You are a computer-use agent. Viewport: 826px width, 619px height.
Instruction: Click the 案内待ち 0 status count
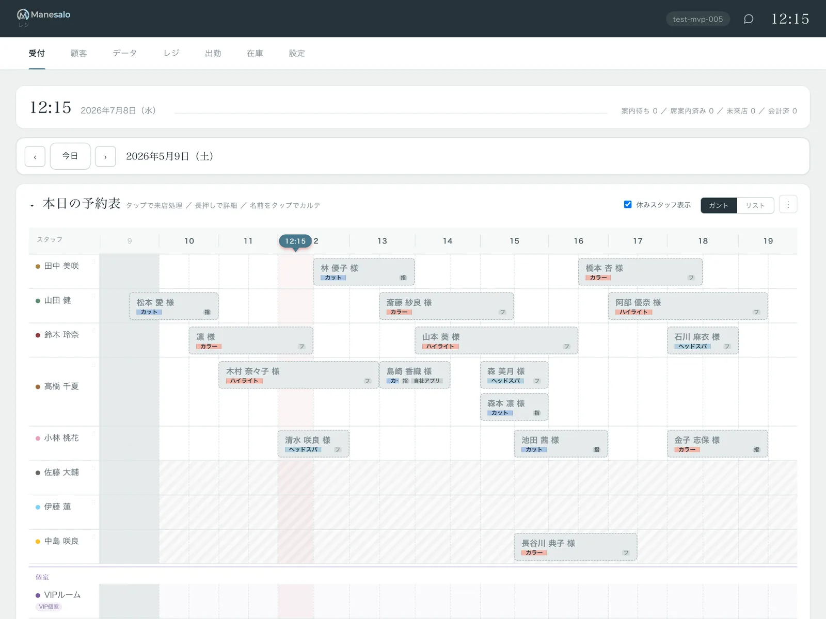coord(640,111)
